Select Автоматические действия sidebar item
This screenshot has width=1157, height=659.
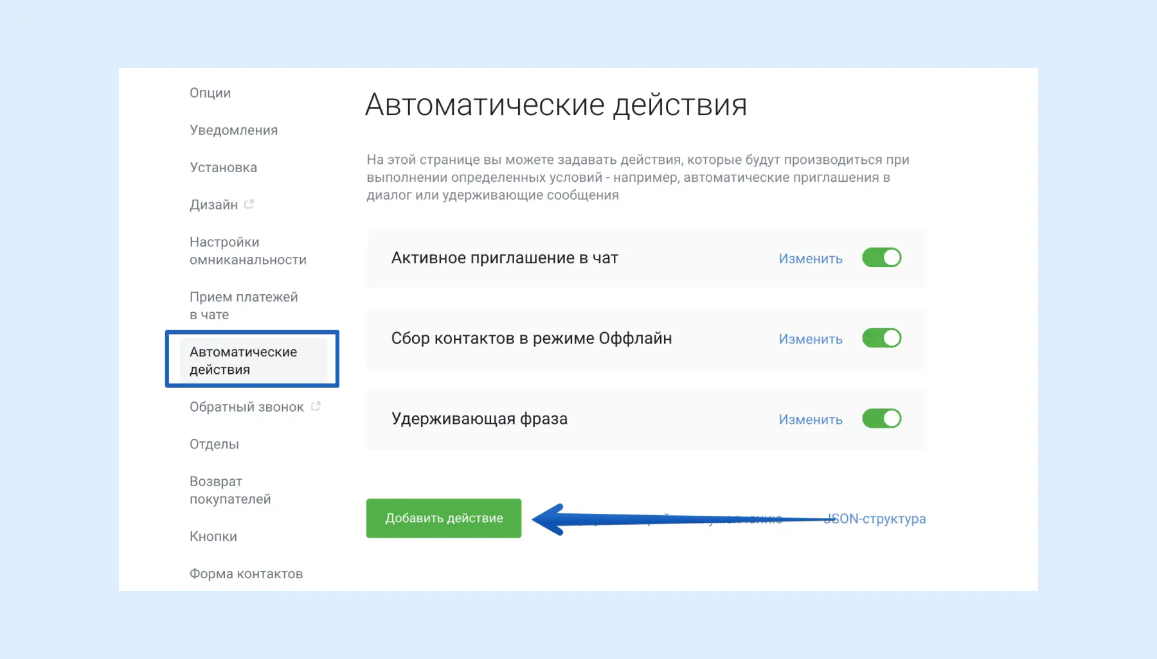[x=243, y=360]
